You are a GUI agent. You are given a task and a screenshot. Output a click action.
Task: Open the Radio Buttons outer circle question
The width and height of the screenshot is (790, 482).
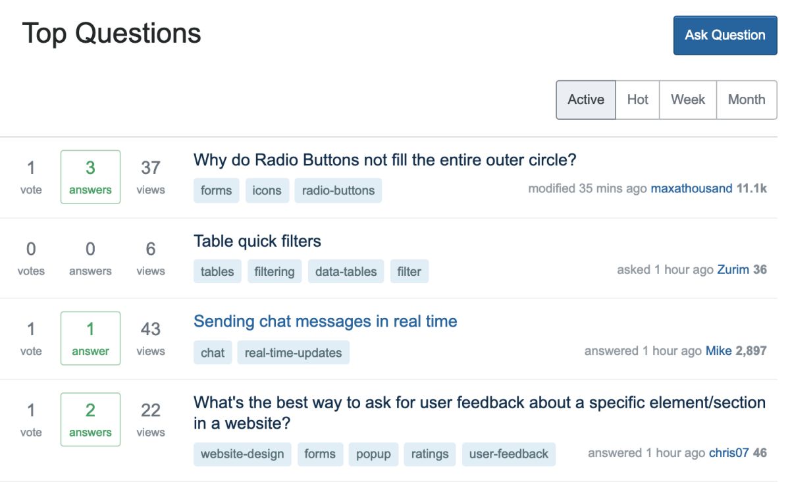coord(384,160)
